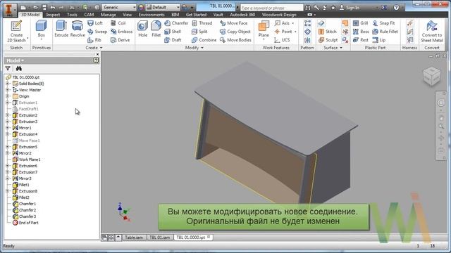Select Fillet1 in the browser
This screenshot has width=451, height=253.
point(21,185)
